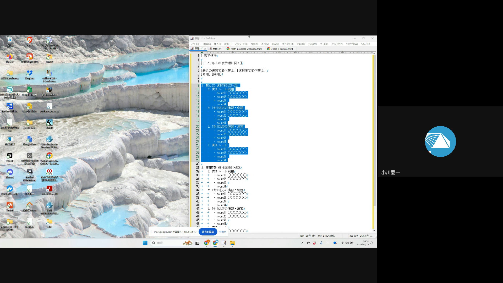Open Adobe Acrobat desktop icon
This screenshot has width=503, height=283.
(x=49, y=189)
